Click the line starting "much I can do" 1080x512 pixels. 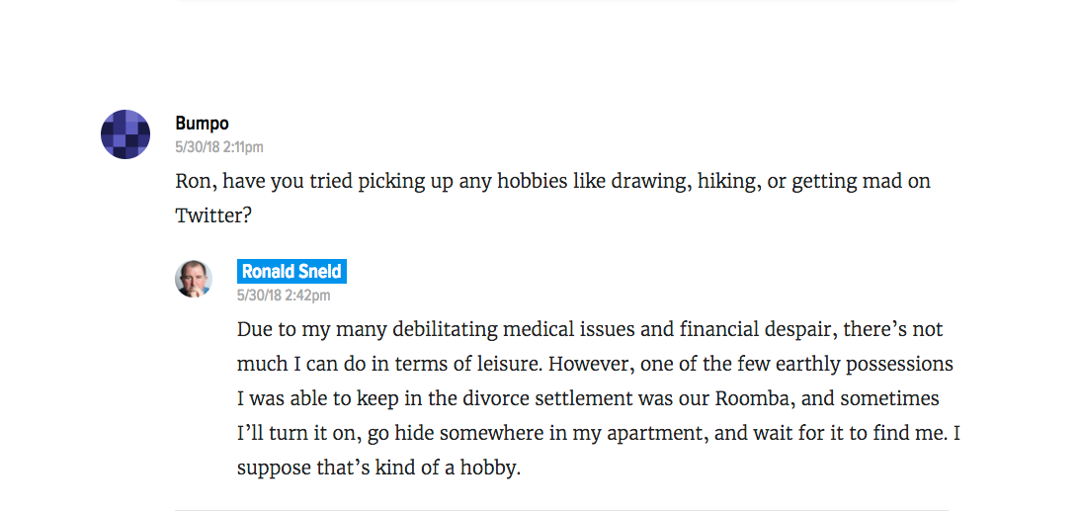pos(595,365)
